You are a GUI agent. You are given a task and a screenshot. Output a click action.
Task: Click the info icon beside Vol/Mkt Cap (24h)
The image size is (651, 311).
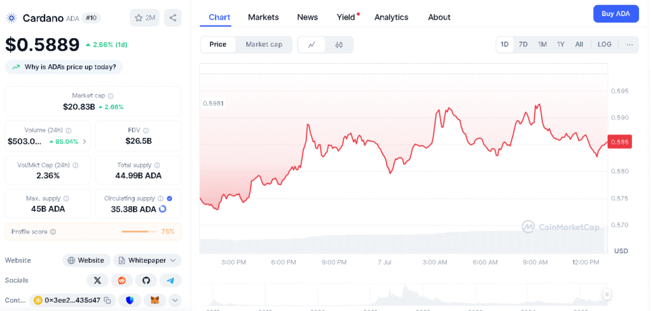click(x=76, y=165)
